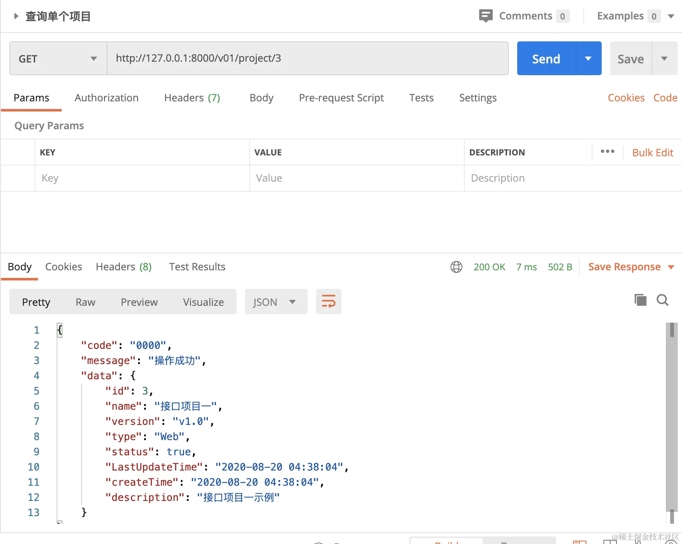Collapse JSON root brace fold marker
The height and width of the screenshot is (544, 682).
(x=60, y=330)
